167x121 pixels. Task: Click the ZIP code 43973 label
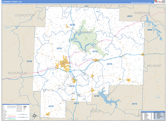[130, 16]
